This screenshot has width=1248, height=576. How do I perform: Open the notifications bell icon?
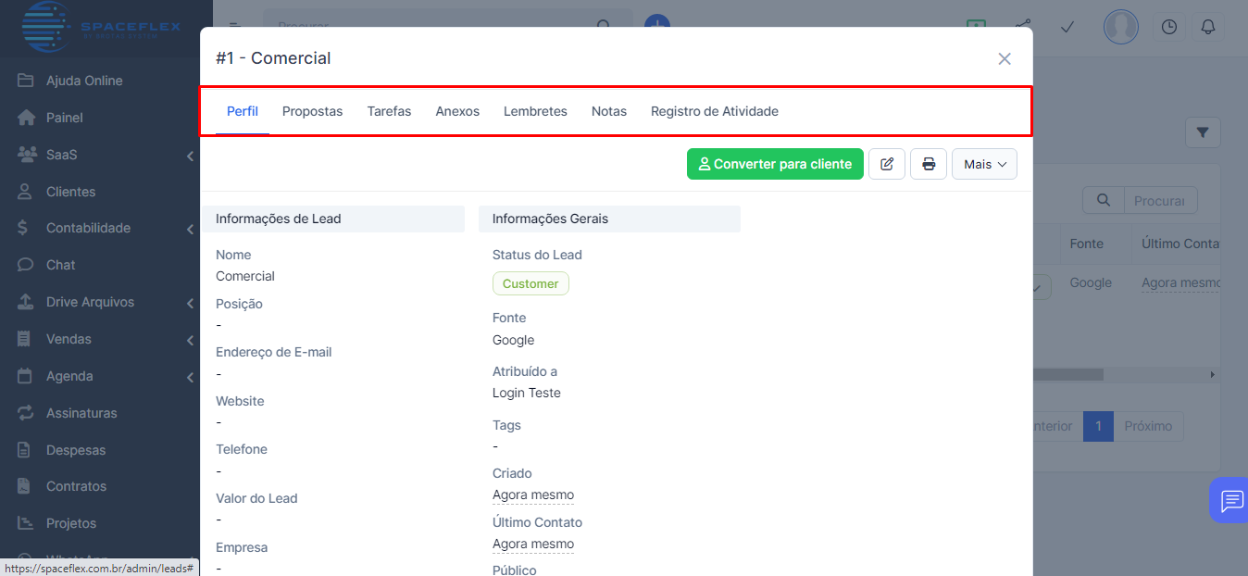point(1207,27)
